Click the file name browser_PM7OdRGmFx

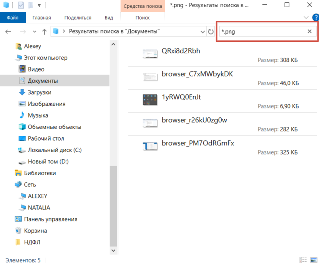(198, 143)
